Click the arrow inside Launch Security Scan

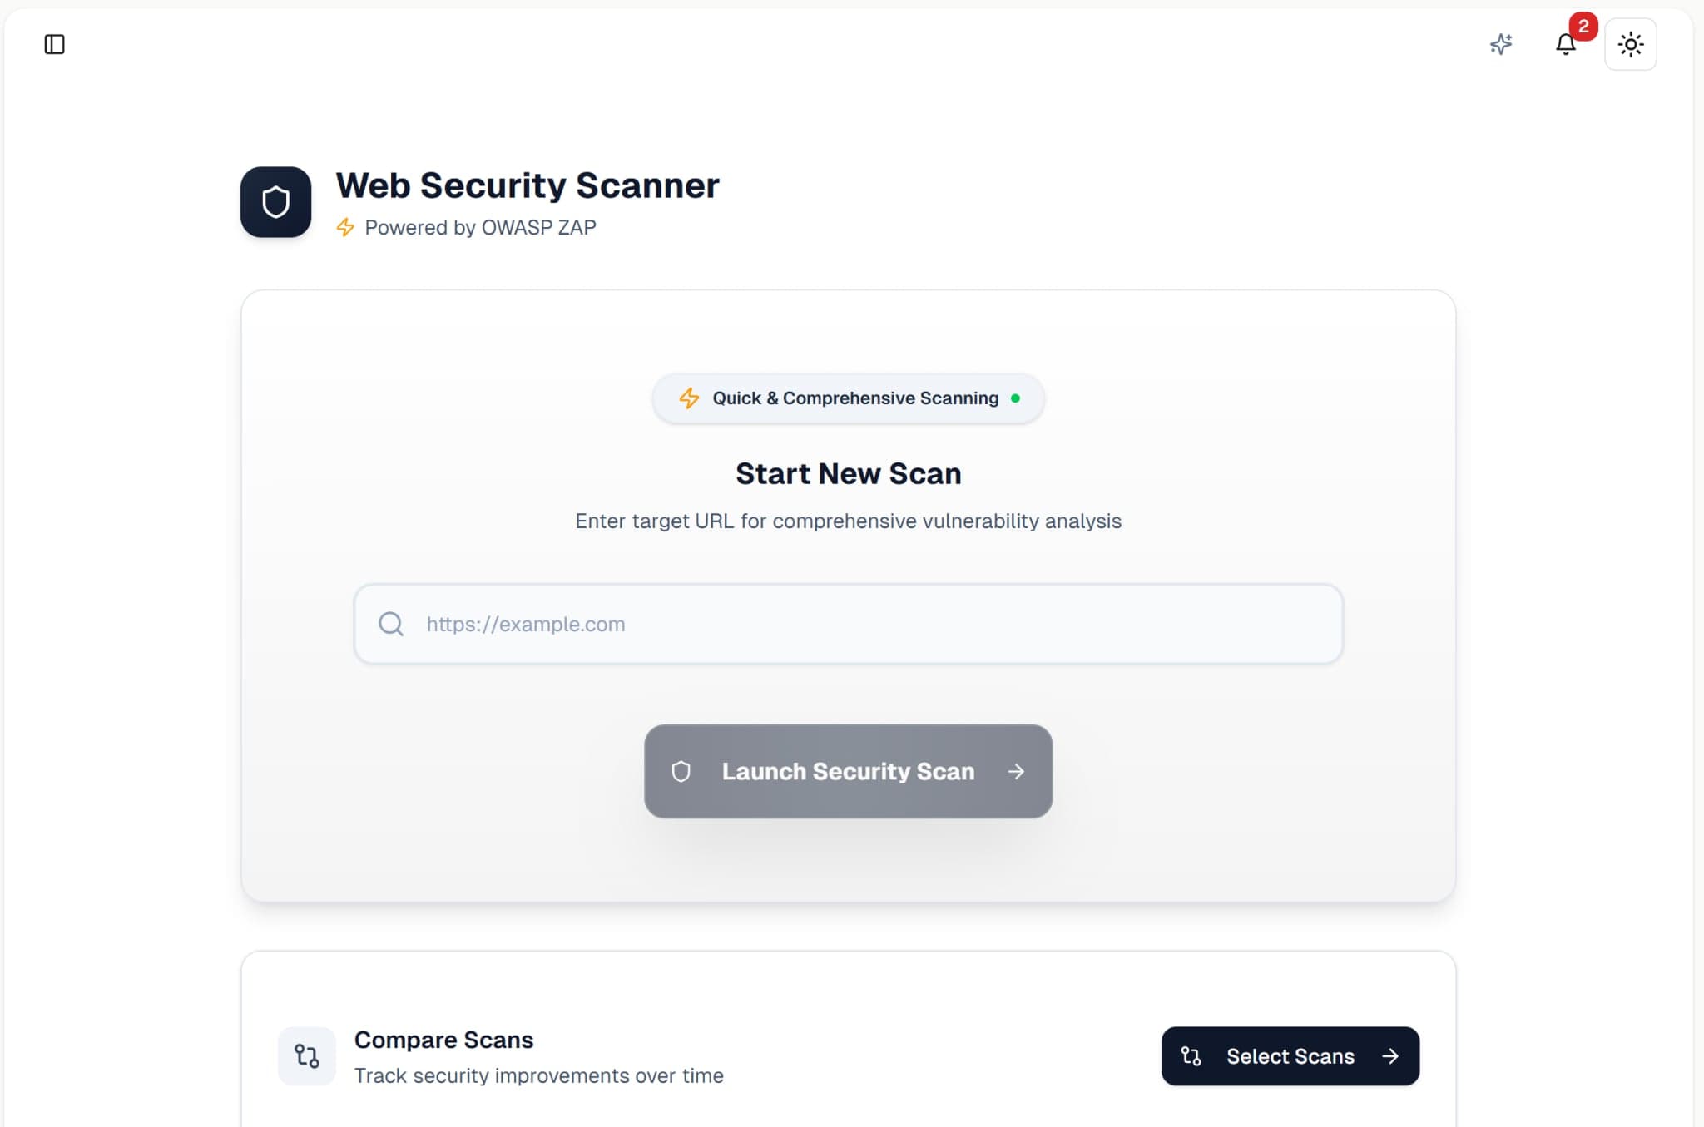(1016, 771)
